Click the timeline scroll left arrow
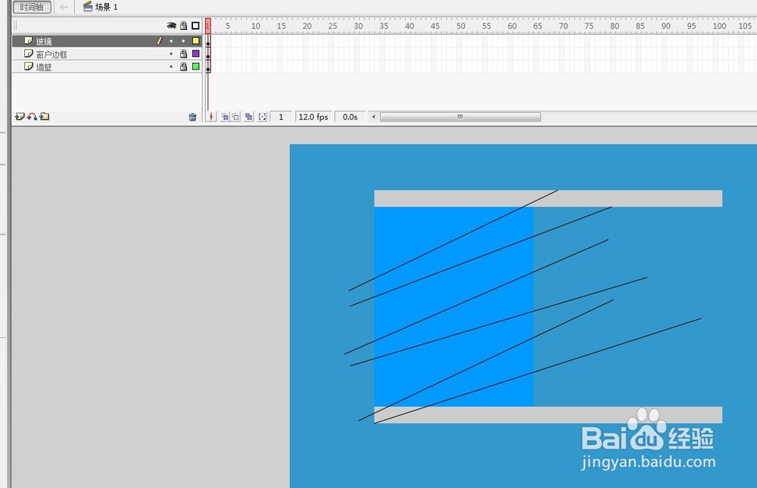The width and height of the screenshot is (757, 488). (x=373, y=117)
